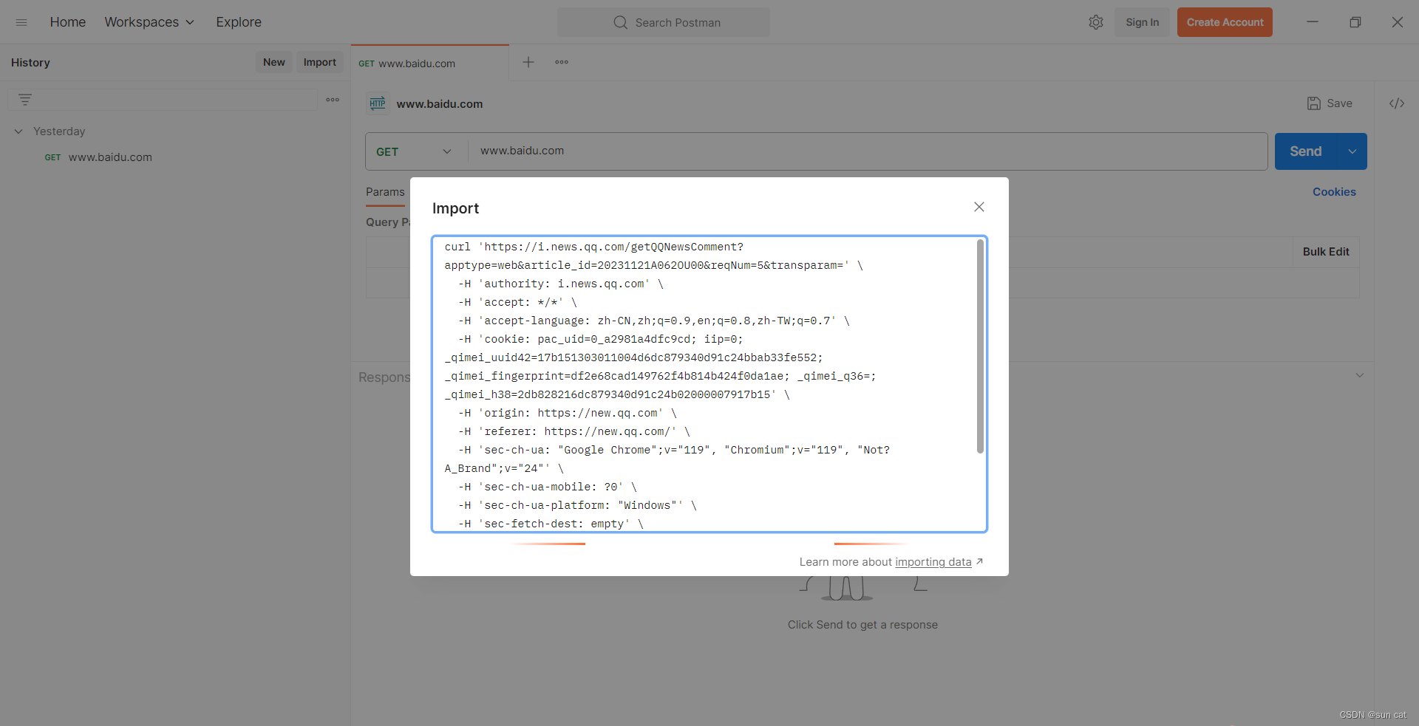Close the Import dialog
This screenshot has width=1419, height=726.
979,207
